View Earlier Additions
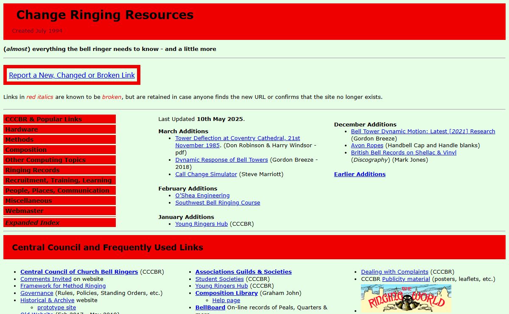This screenshot has width=509, height=314. tap(360, 174)
